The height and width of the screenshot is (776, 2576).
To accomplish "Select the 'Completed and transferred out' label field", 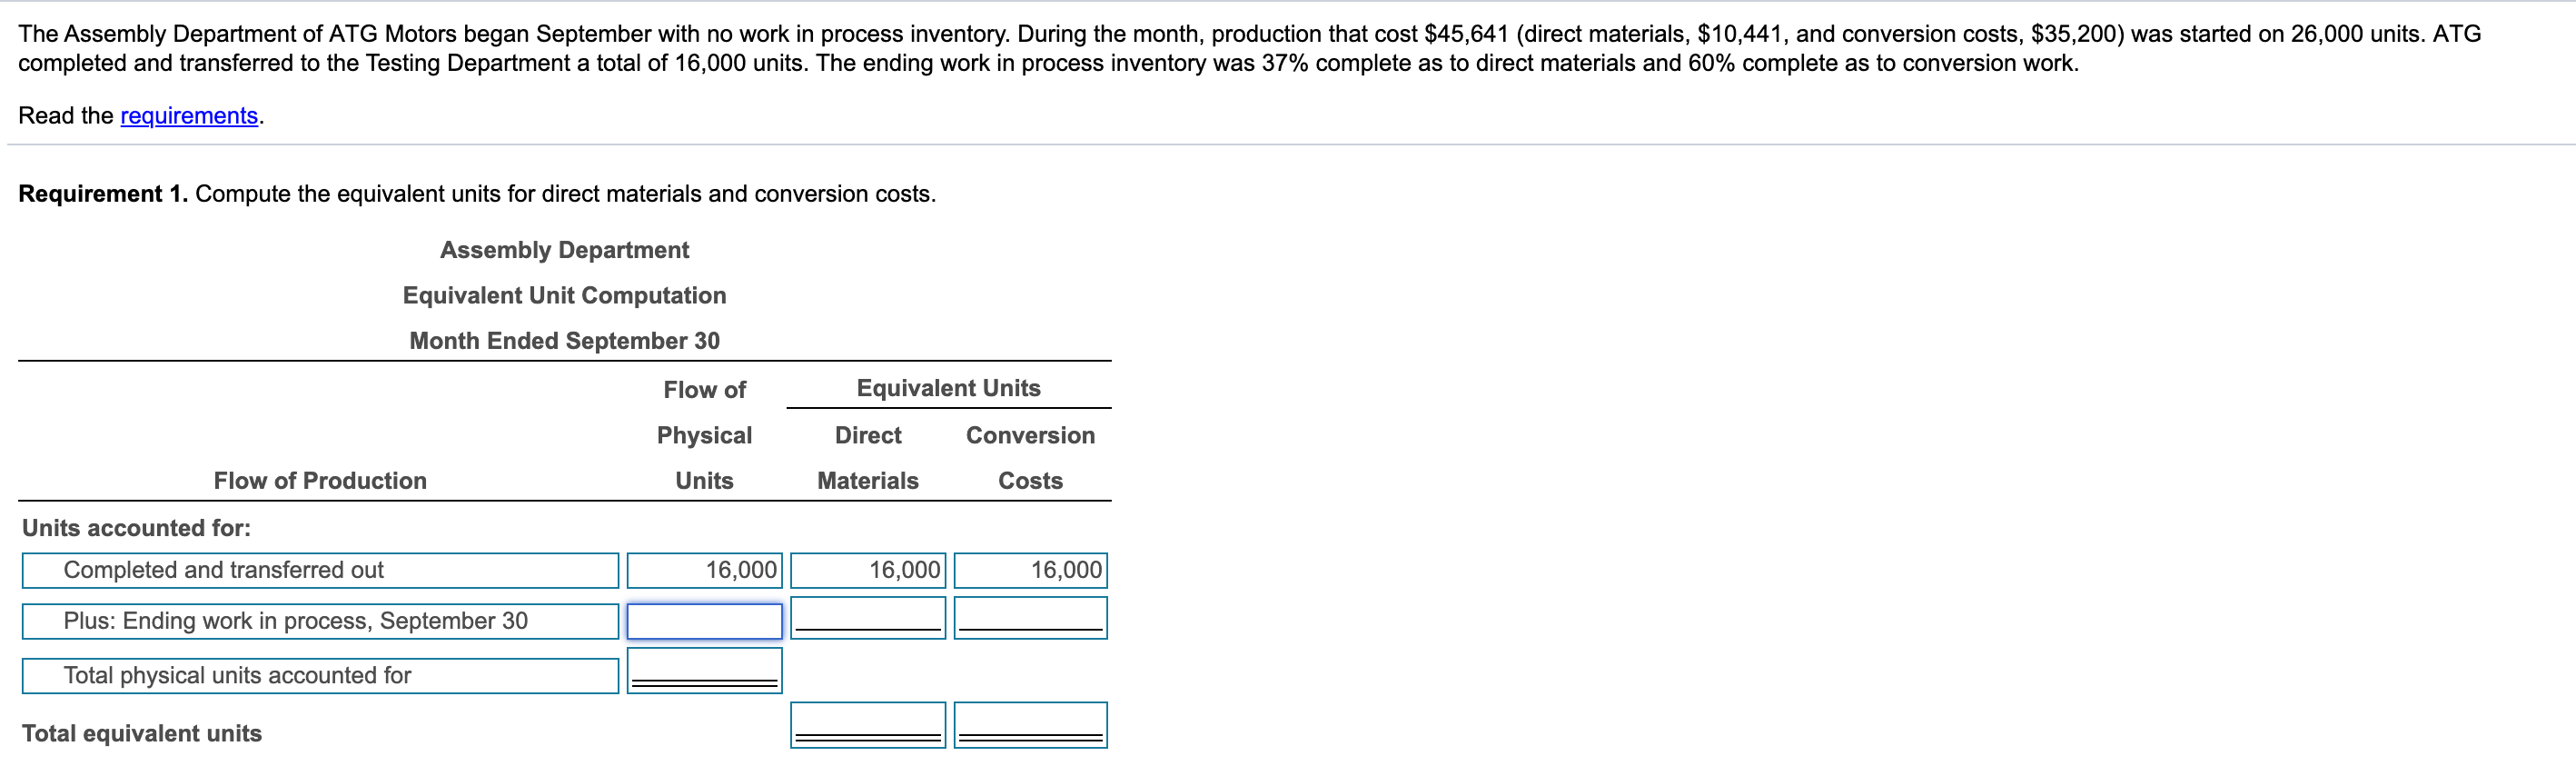I will coord(320,571).
